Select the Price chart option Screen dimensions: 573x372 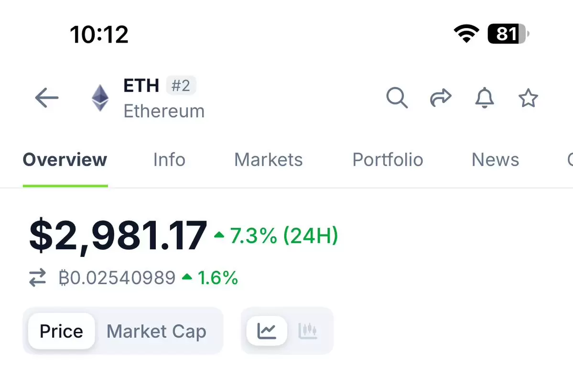click(x=61, y=331)
